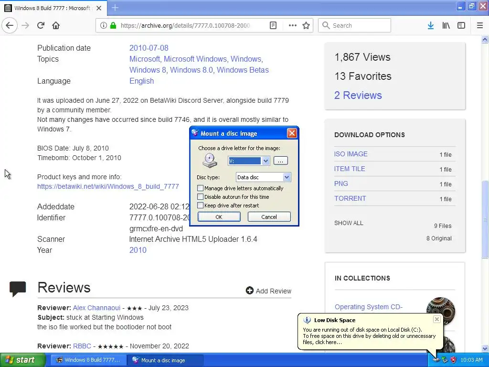
Task: Open page actions three-dot menu
Action: 293,25
